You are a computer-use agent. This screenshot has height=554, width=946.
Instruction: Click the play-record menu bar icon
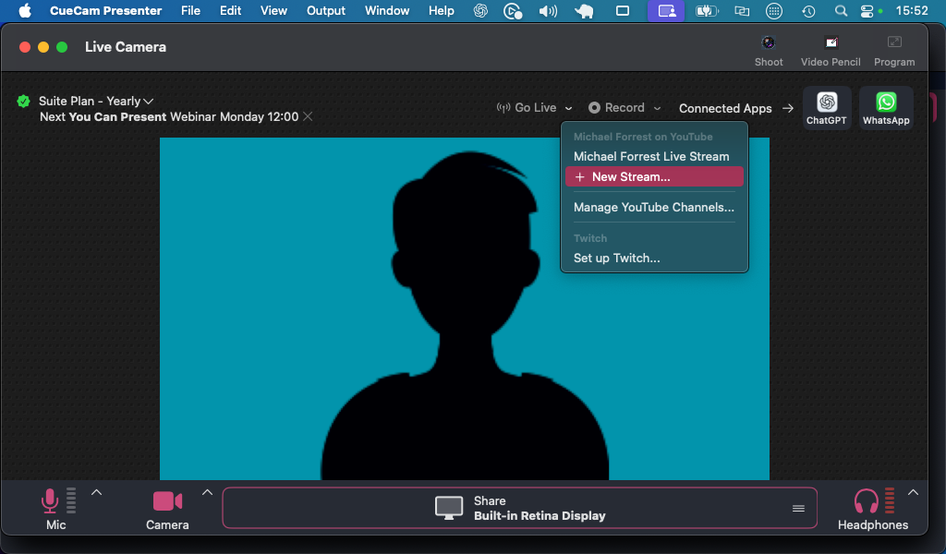pos(512,11)
